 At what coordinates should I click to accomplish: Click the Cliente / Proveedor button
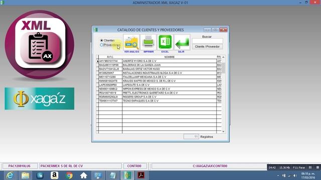point(207,46)
